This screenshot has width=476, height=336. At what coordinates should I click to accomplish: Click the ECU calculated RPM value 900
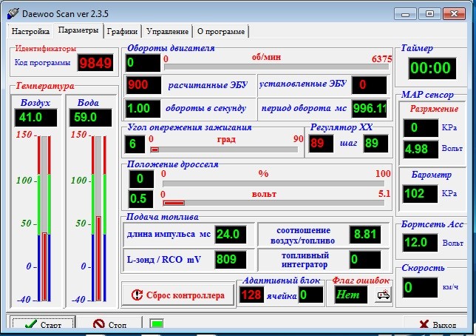(x=143, y=85)
